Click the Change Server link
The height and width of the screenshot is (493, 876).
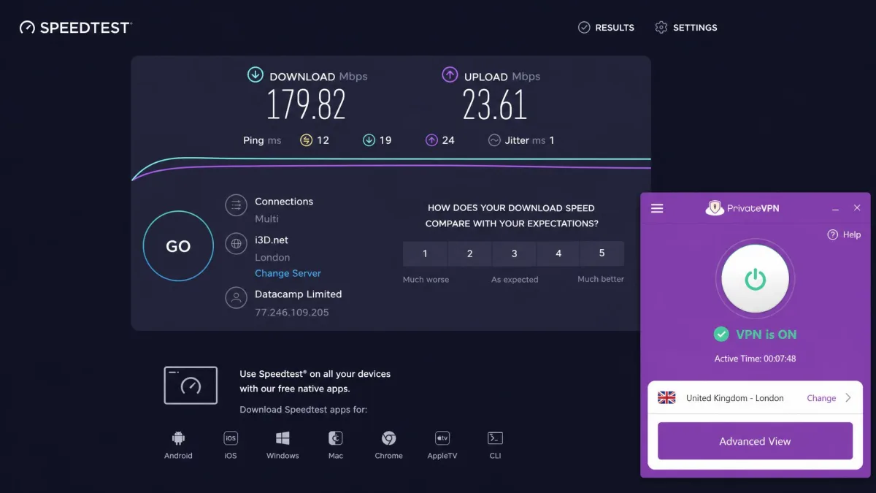tap(288, 273)
